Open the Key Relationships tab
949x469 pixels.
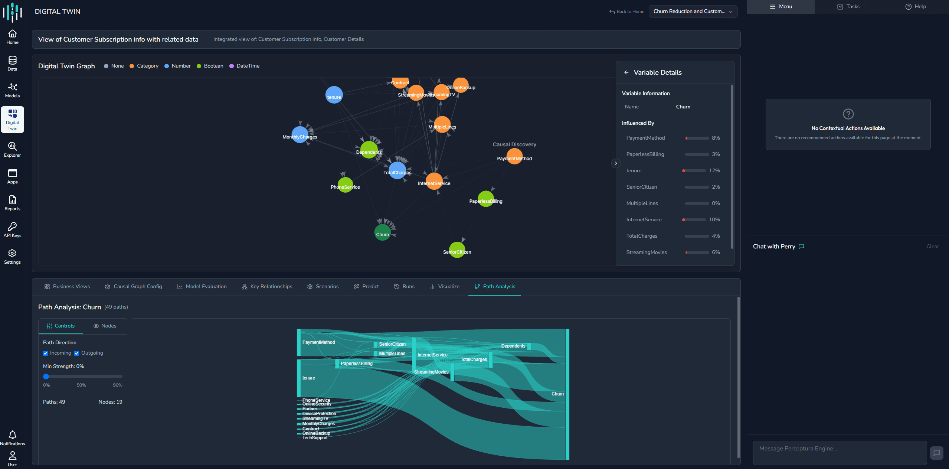(x=267, y=287)
